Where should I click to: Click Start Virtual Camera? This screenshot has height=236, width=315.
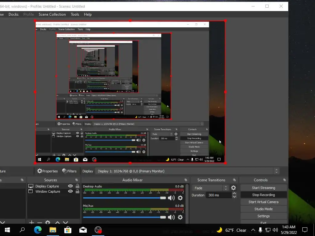point(263,202)
